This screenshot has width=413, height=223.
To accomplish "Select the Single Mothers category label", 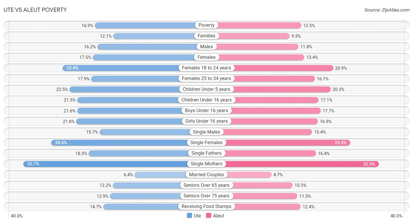I will (x=206, y=164).
